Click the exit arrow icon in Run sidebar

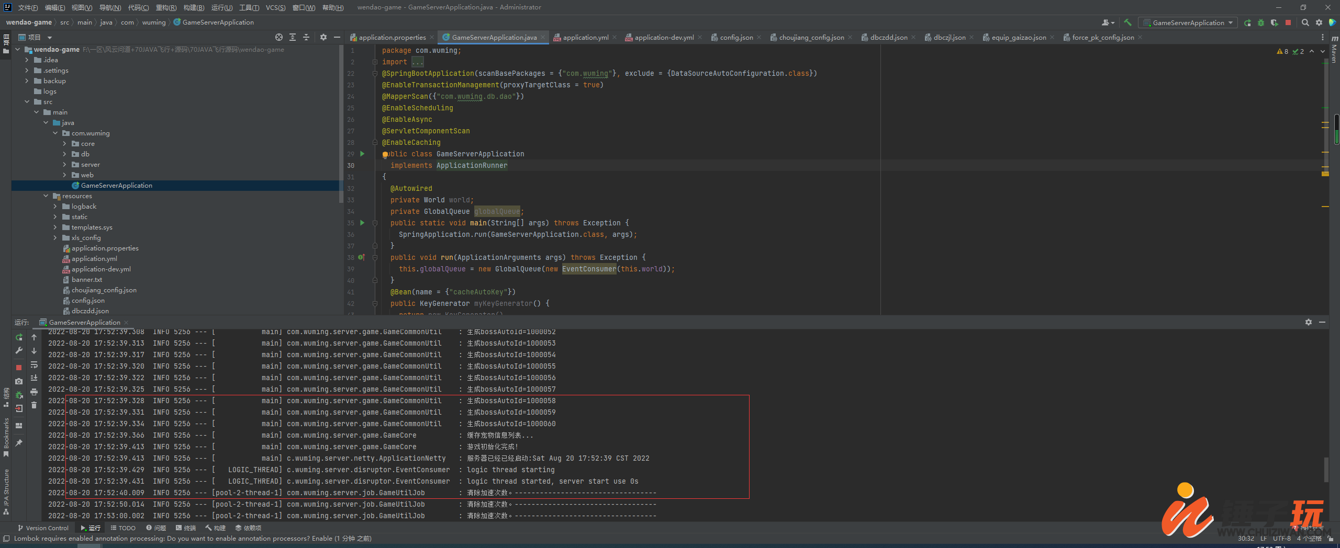tap(19, 408)
